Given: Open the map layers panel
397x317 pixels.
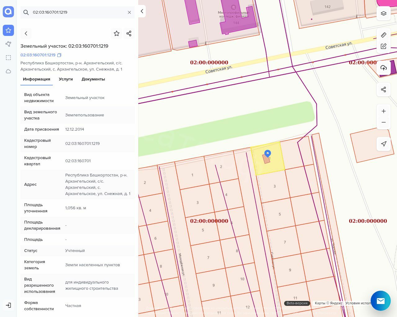Looking at the screenshot, I should point(383,13).
